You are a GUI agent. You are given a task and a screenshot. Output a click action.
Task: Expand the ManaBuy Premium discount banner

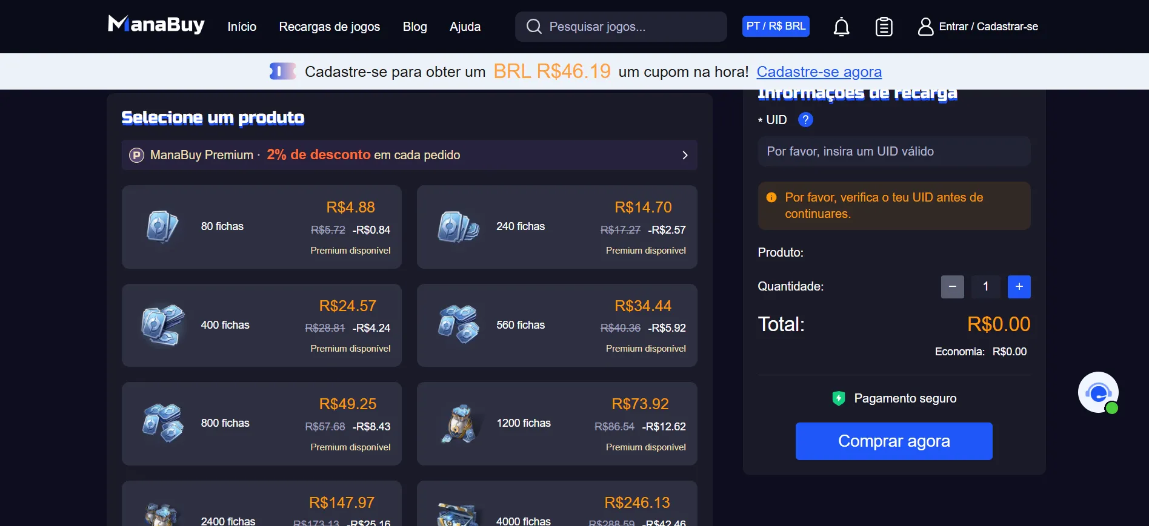tap(410, 155)
